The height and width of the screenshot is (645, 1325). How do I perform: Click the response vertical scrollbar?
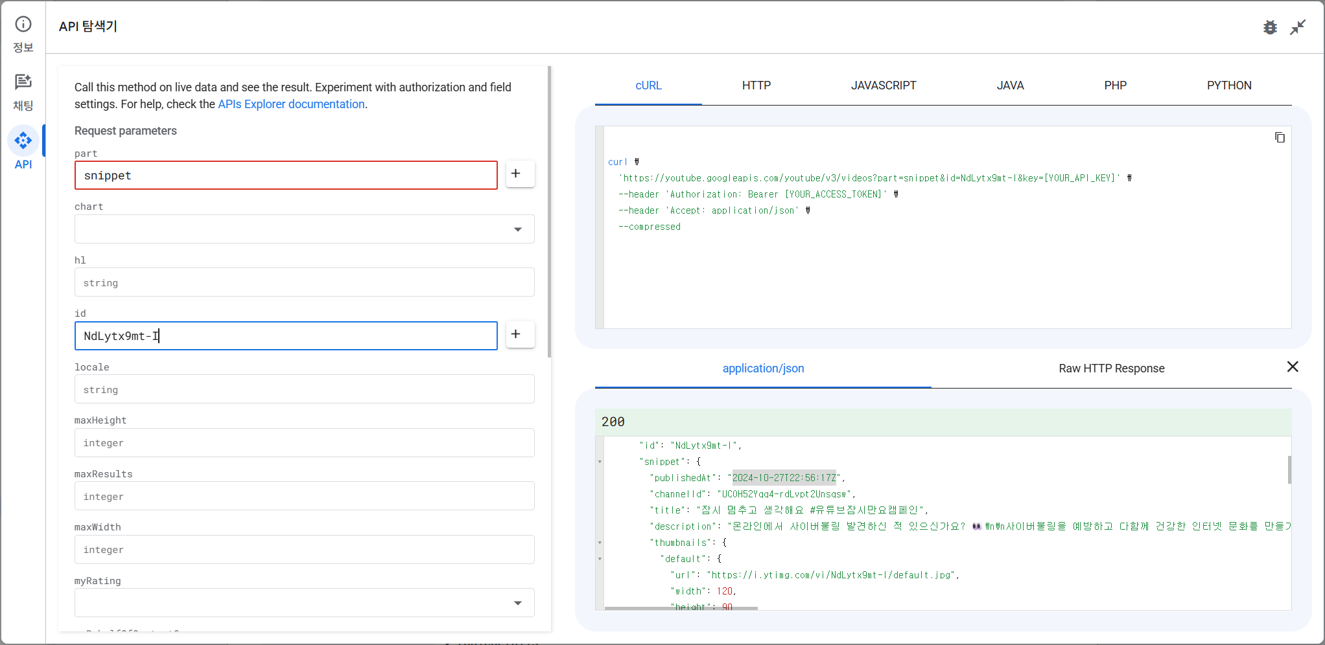(1289, 470)
